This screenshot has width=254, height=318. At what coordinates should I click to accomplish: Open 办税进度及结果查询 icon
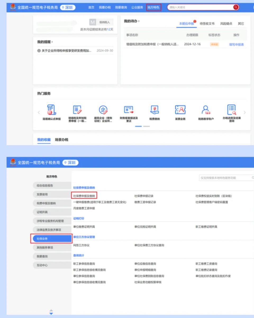click(x=232, y=110)
